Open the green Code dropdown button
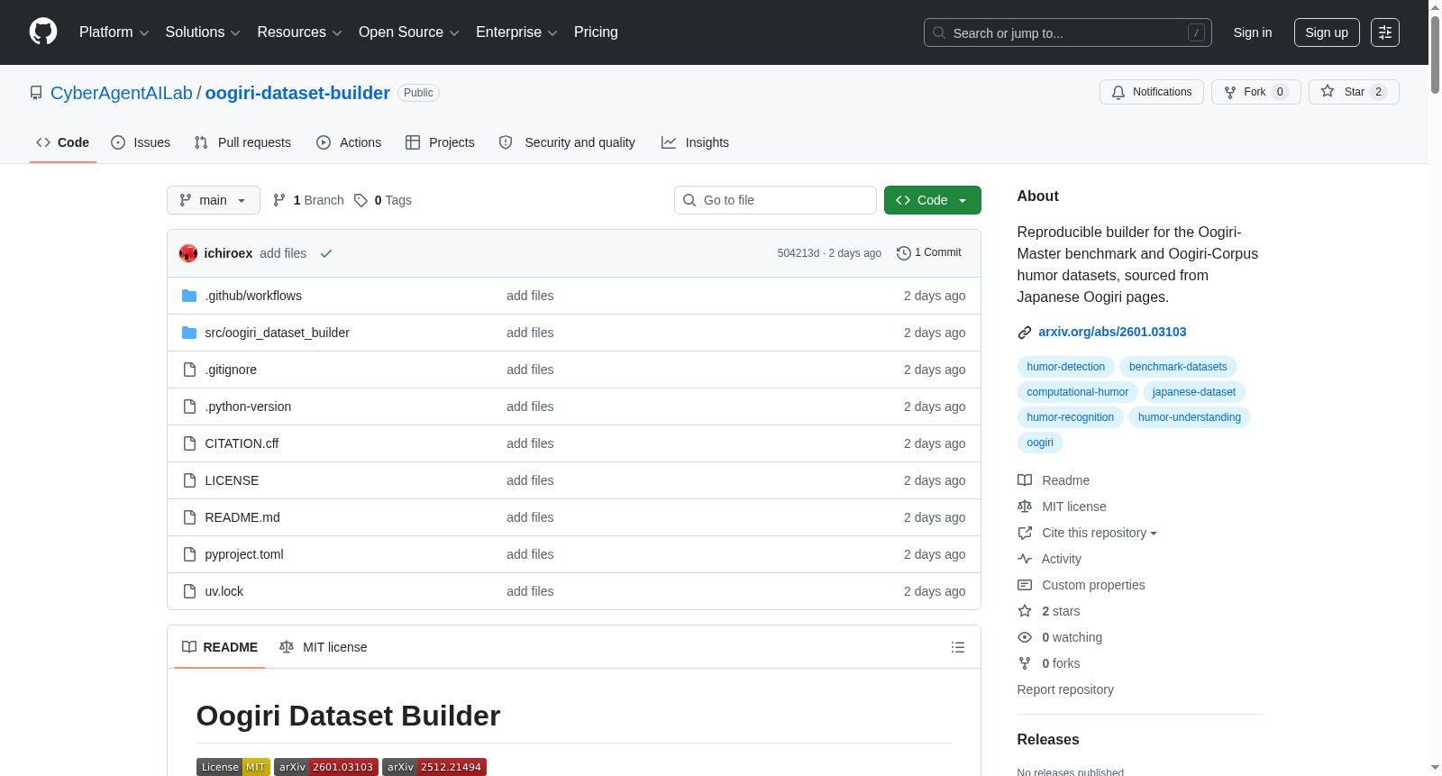This screenshot has width=1442, height=776. coord(933,200)
